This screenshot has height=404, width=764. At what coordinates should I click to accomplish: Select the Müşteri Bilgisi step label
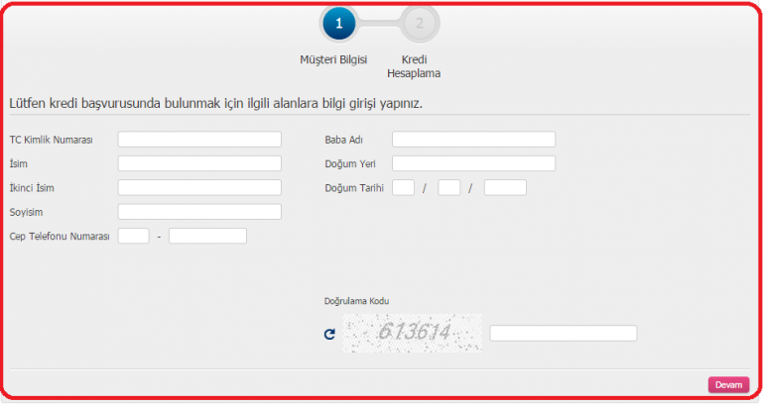tap(333, 59)
